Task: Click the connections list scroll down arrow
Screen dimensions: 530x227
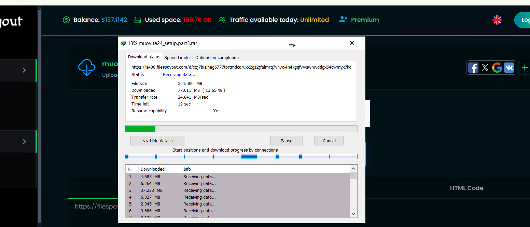Action: click(353, 214)
